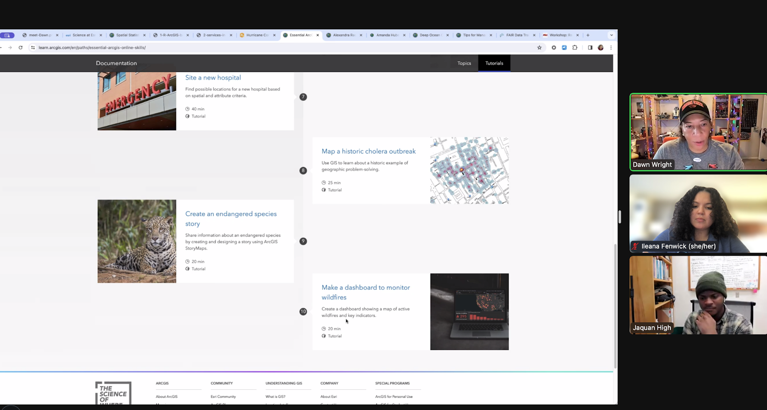Click the blue extension icon in toolbar

pyautogui.click(x=564, y=47)
